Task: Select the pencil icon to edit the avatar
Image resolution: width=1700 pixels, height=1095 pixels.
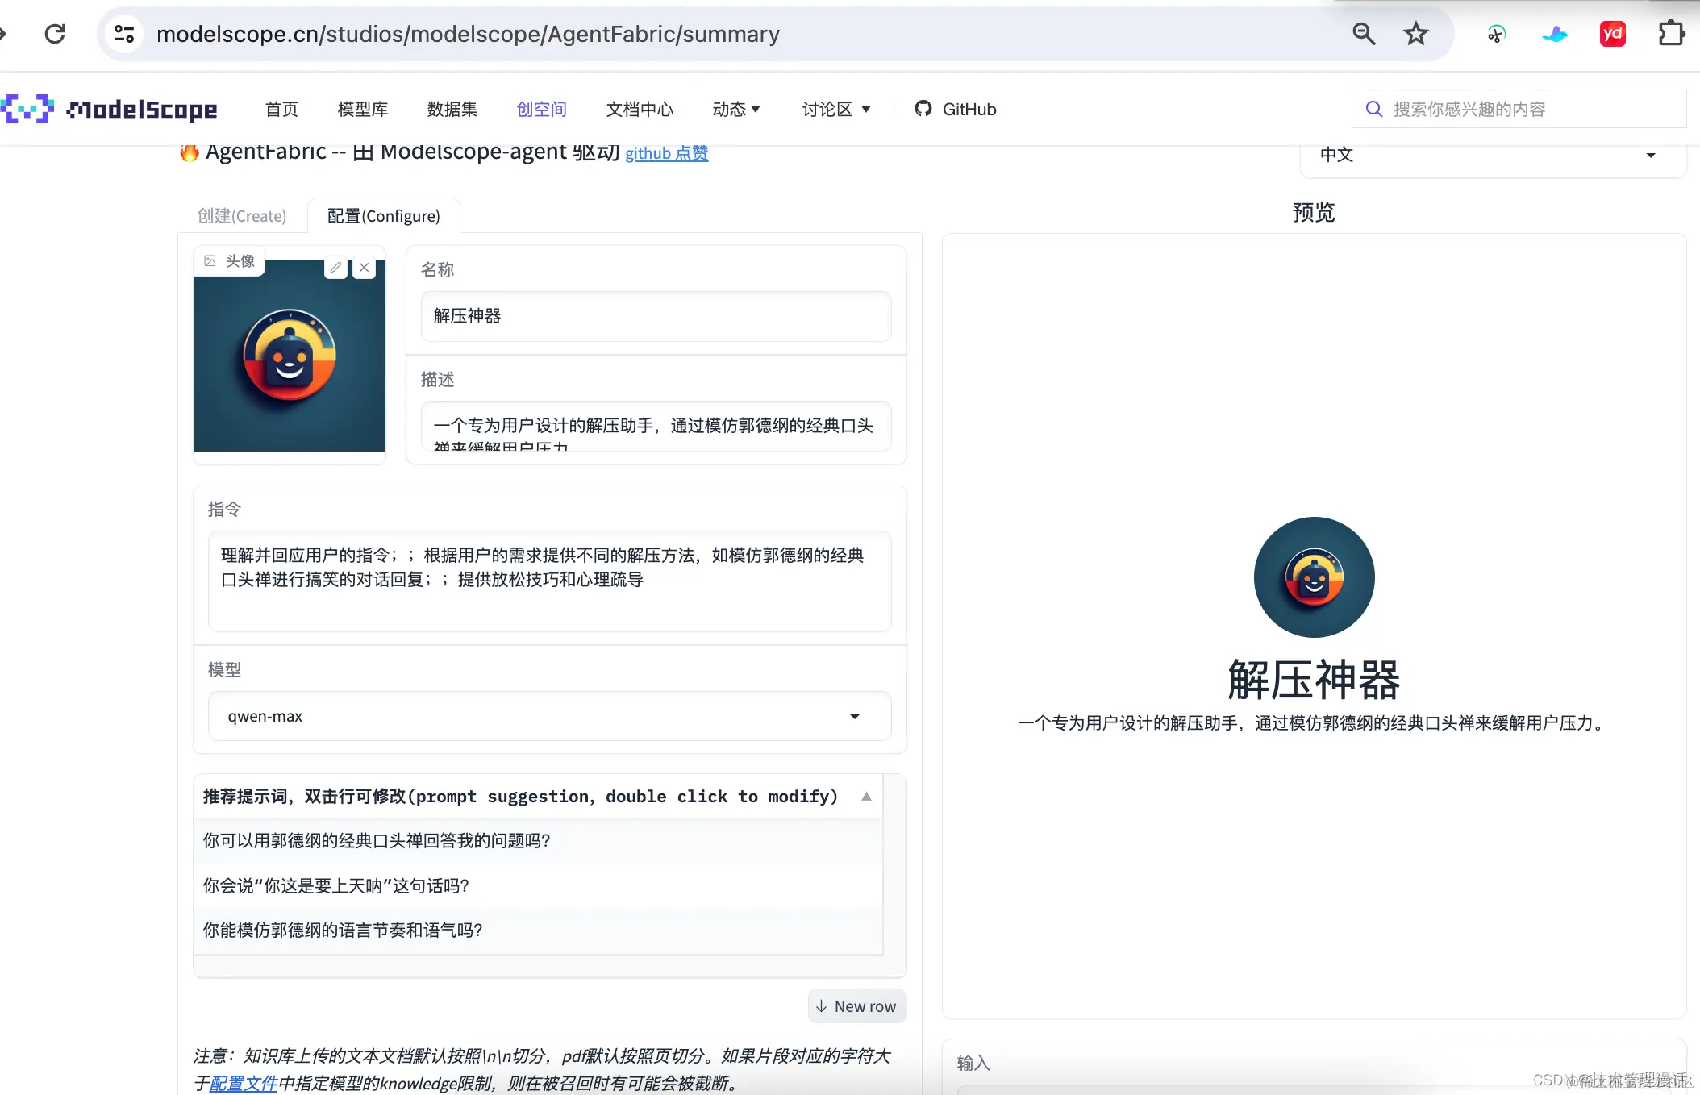Action: (335, 267)
